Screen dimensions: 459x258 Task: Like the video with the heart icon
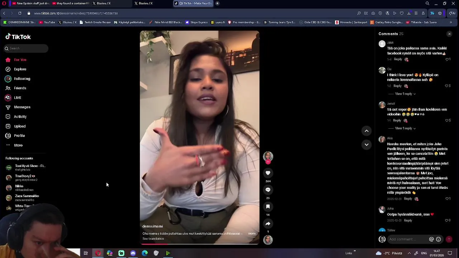click(x=268, y=173)
